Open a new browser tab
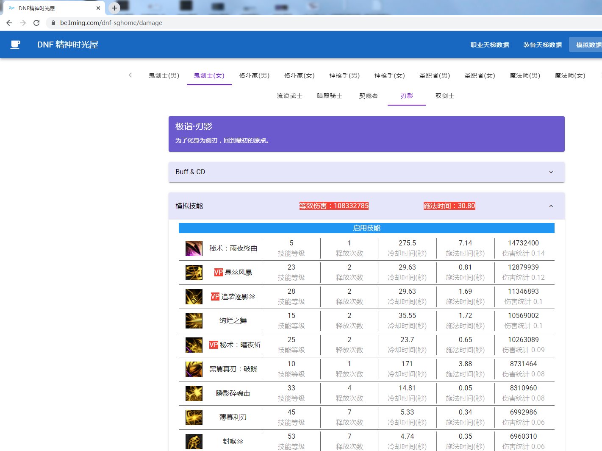Screen dimensions: 602x451 pos(114,8)
